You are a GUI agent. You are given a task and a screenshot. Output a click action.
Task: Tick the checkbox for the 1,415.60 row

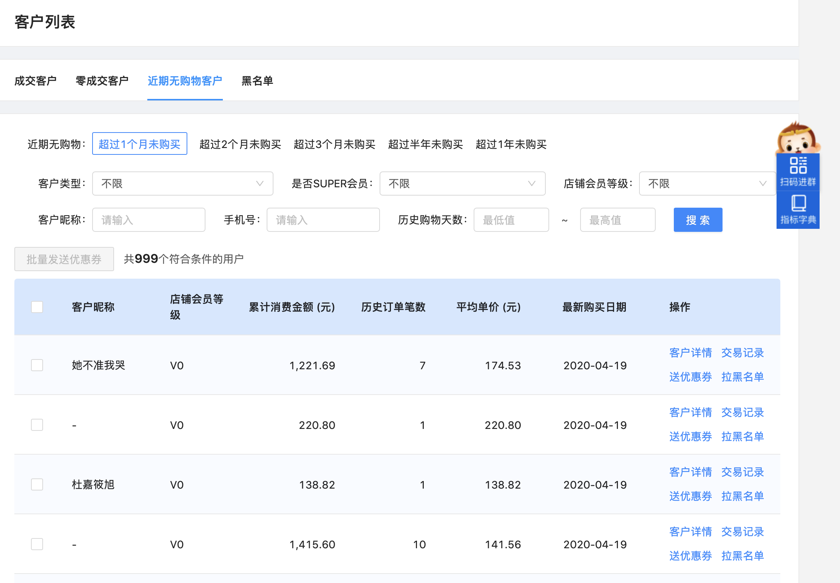click(x=37, y=544)
